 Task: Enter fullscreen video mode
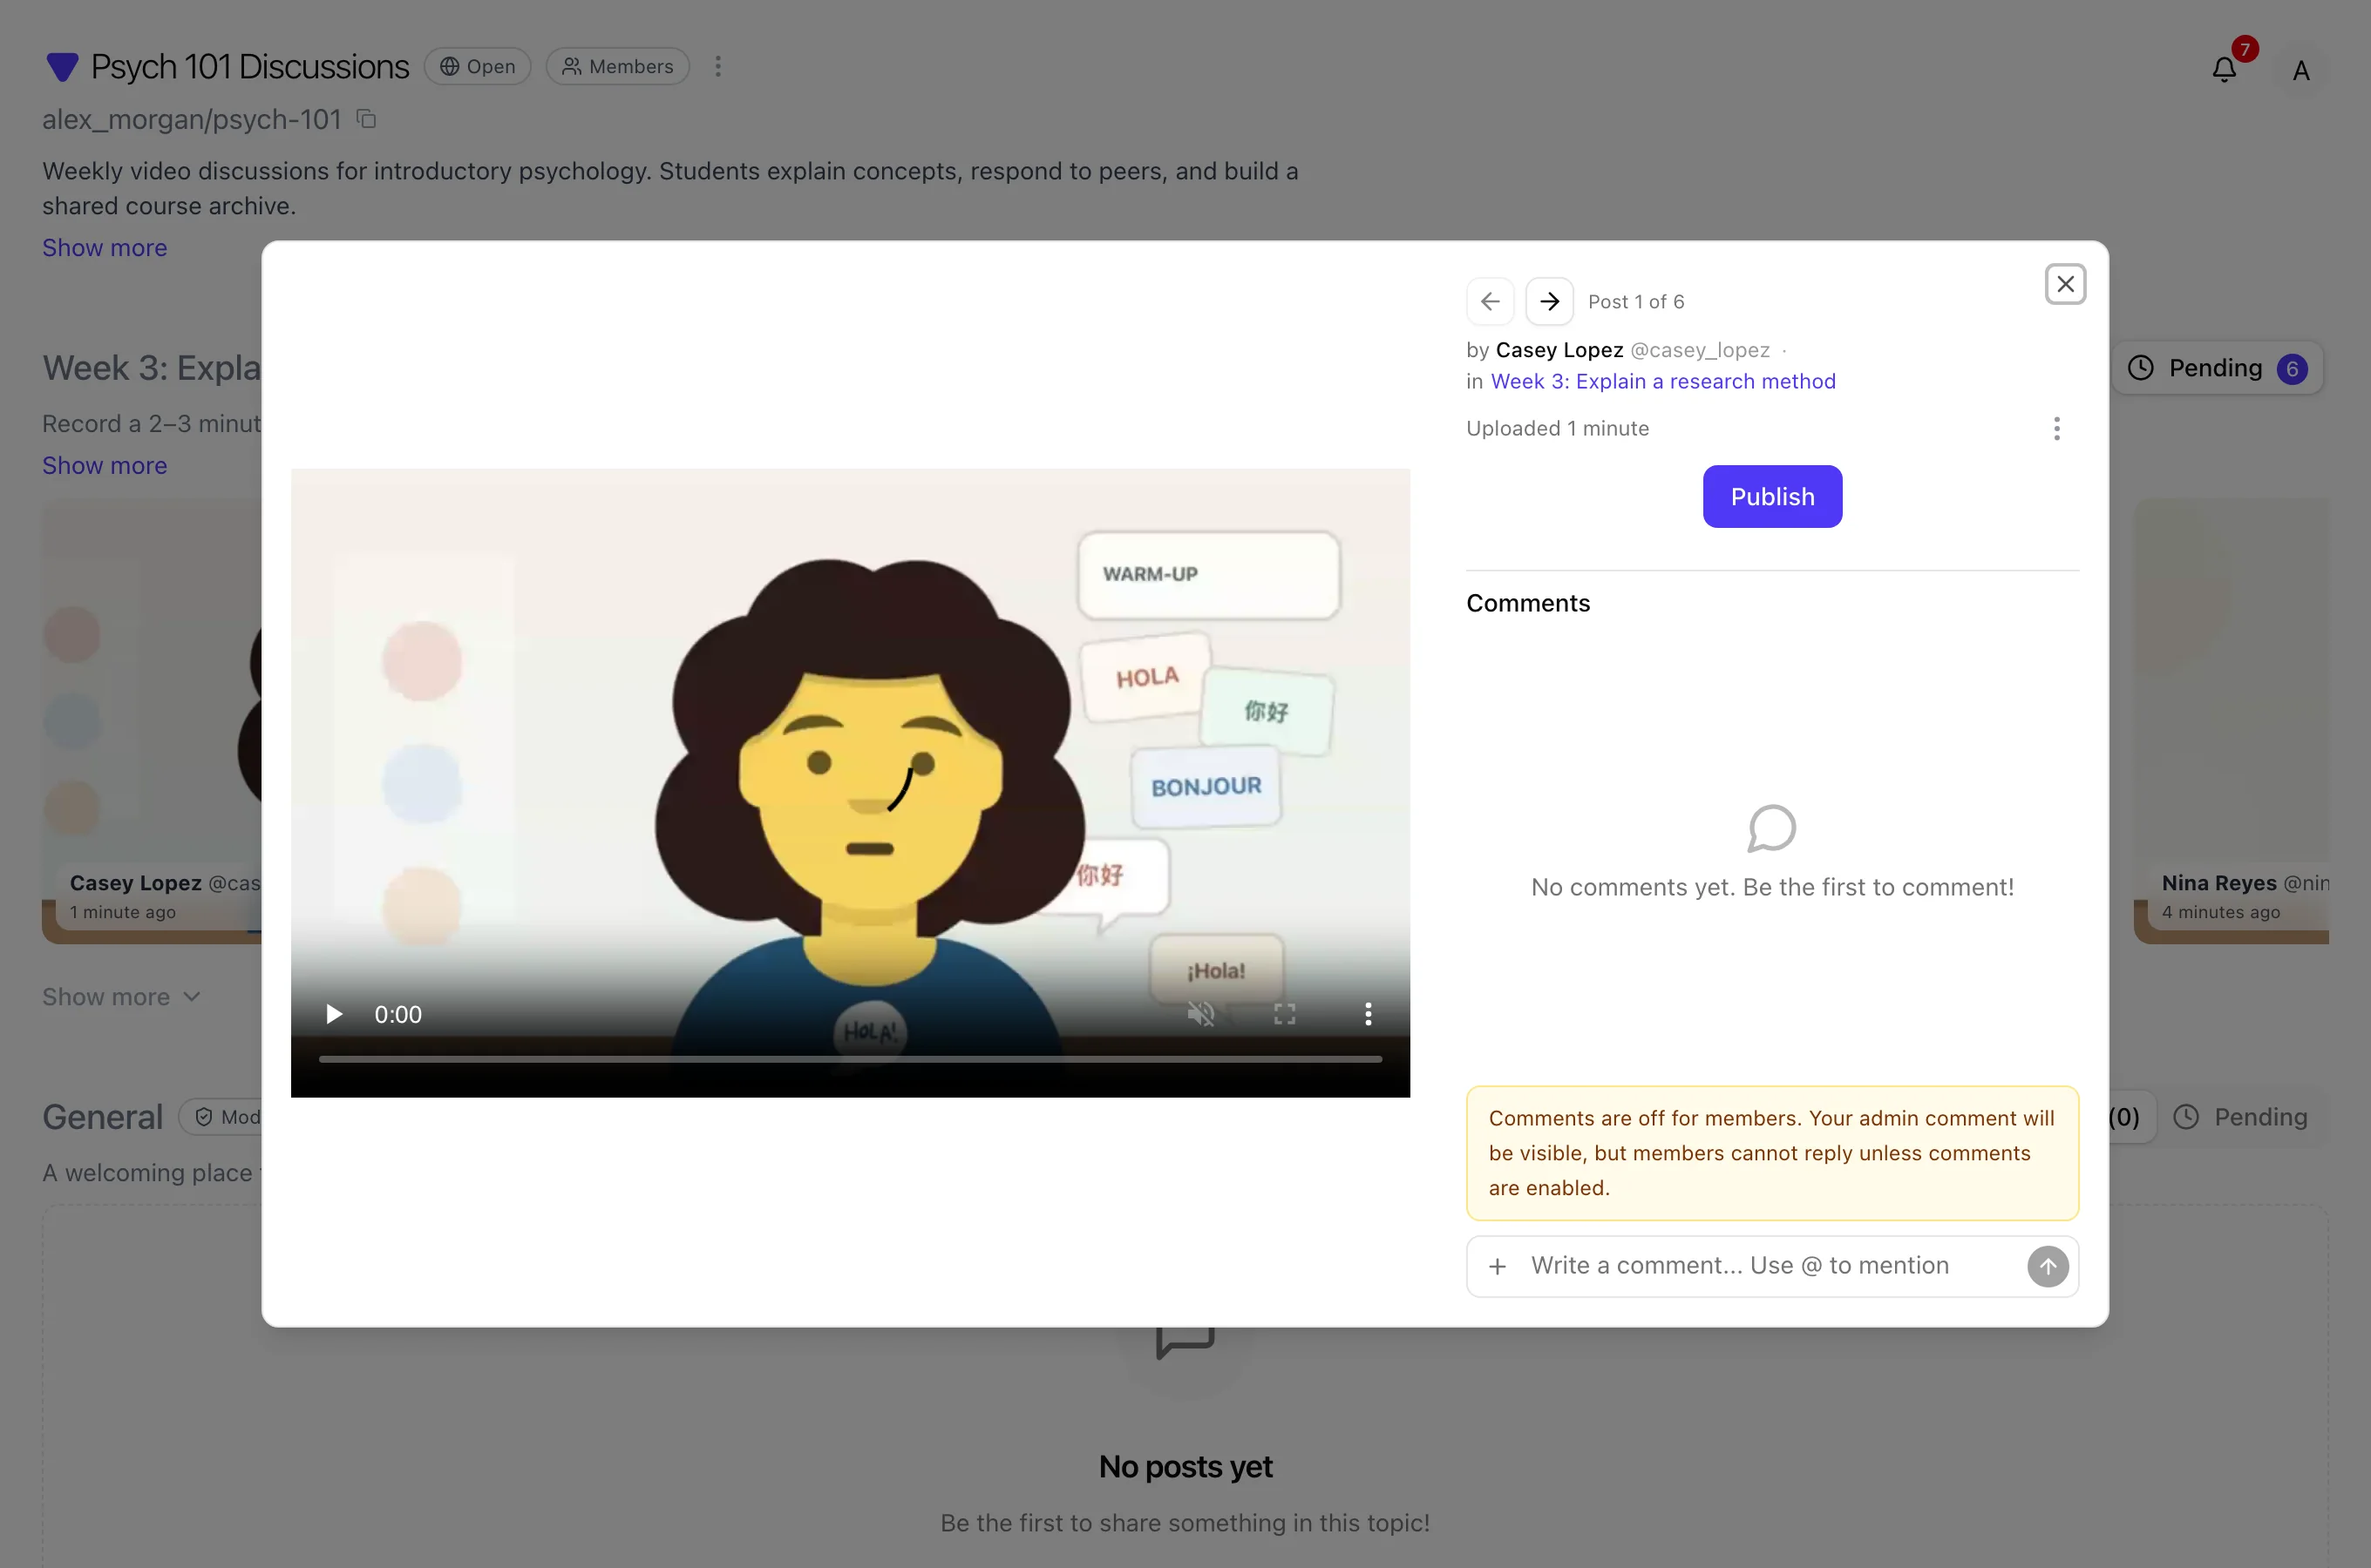(x=1285, y=1014)
